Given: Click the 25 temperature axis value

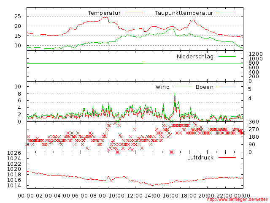Looking at the screenshot, I should [x=18, y=16].
